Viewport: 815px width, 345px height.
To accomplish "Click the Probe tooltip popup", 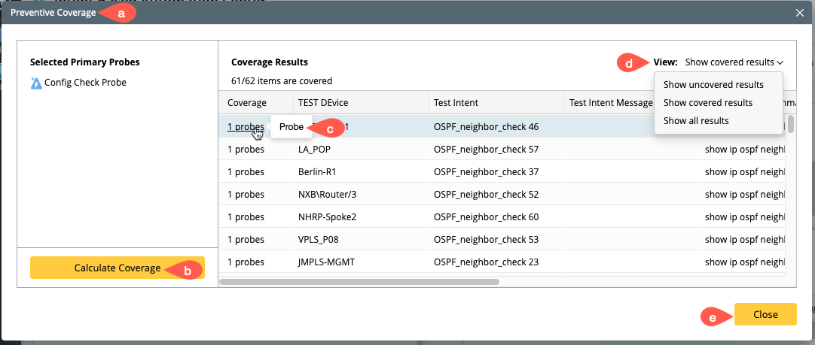I will tap(291, 127).
